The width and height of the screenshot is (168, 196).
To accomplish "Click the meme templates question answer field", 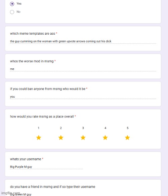I will (83, 41).
